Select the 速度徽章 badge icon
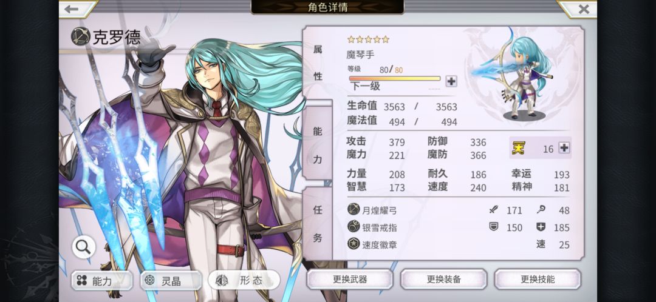Viewport: 656px width, 302px height. click(354, 244)
